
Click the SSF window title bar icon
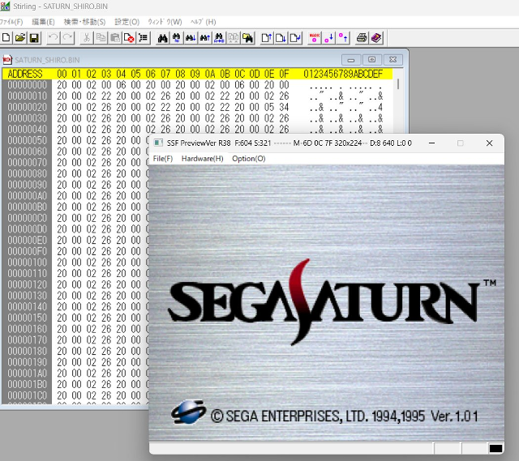(159, 143)
